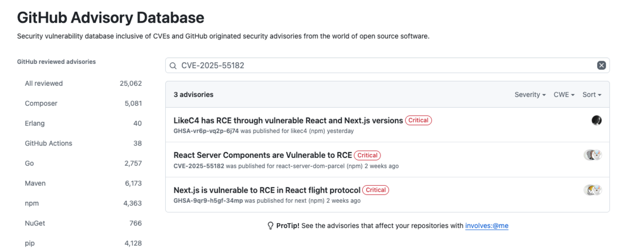Filter advisories by Composer ecosystem
This screenshot has width=644, height=249.
point(41,103)
